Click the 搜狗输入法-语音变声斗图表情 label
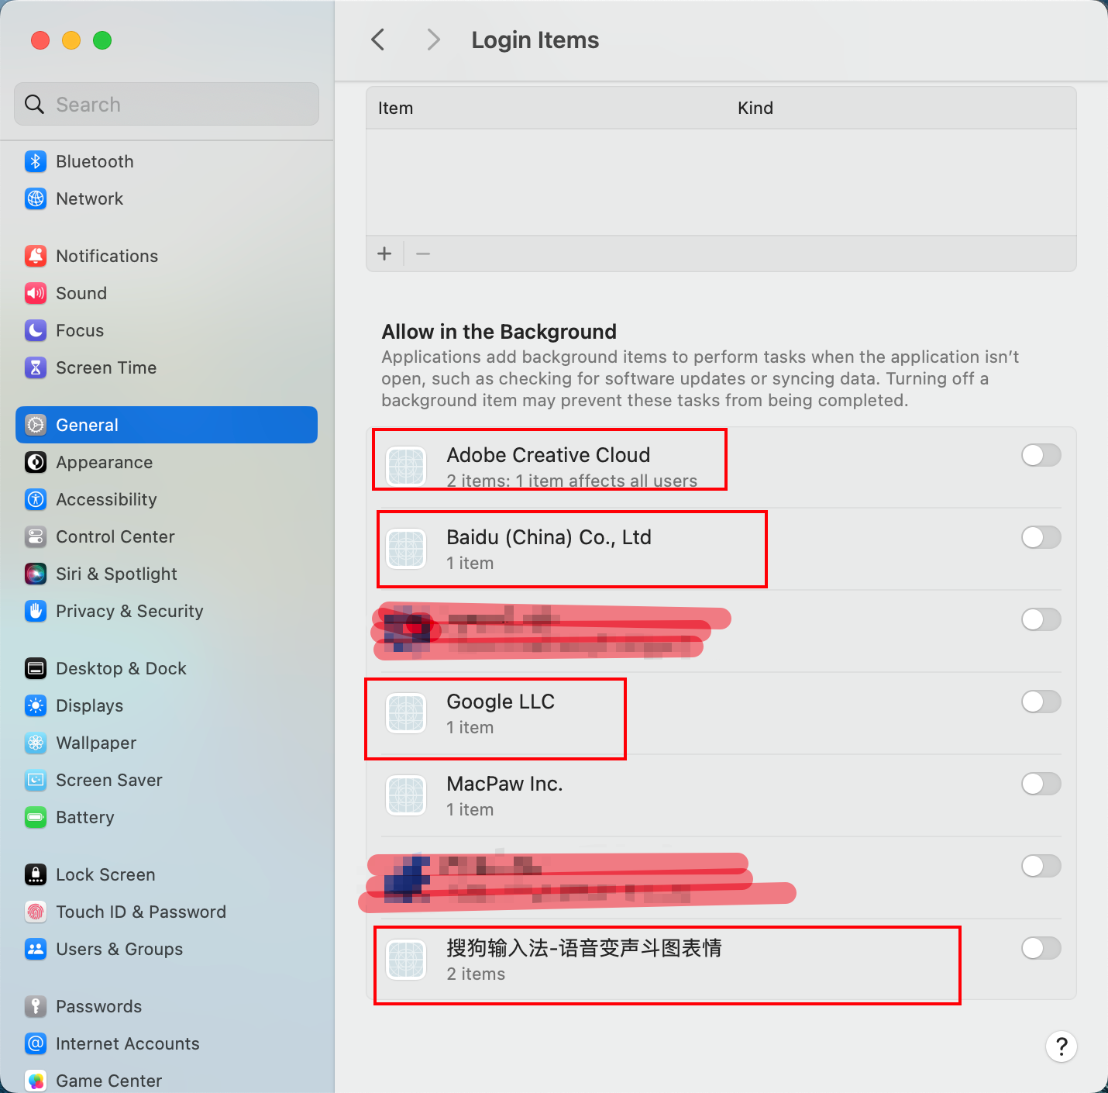 584,948
